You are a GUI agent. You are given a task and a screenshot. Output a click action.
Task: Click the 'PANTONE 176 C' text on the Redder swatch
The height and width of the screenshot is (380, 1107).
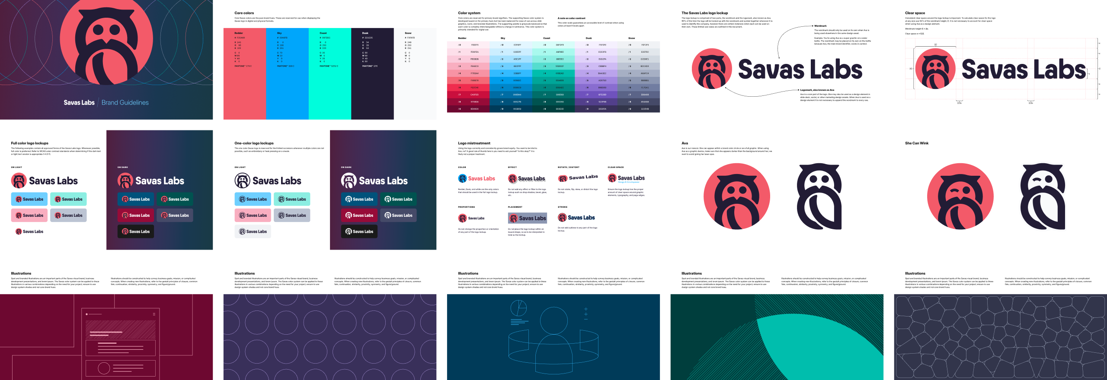tap(243, 66)
